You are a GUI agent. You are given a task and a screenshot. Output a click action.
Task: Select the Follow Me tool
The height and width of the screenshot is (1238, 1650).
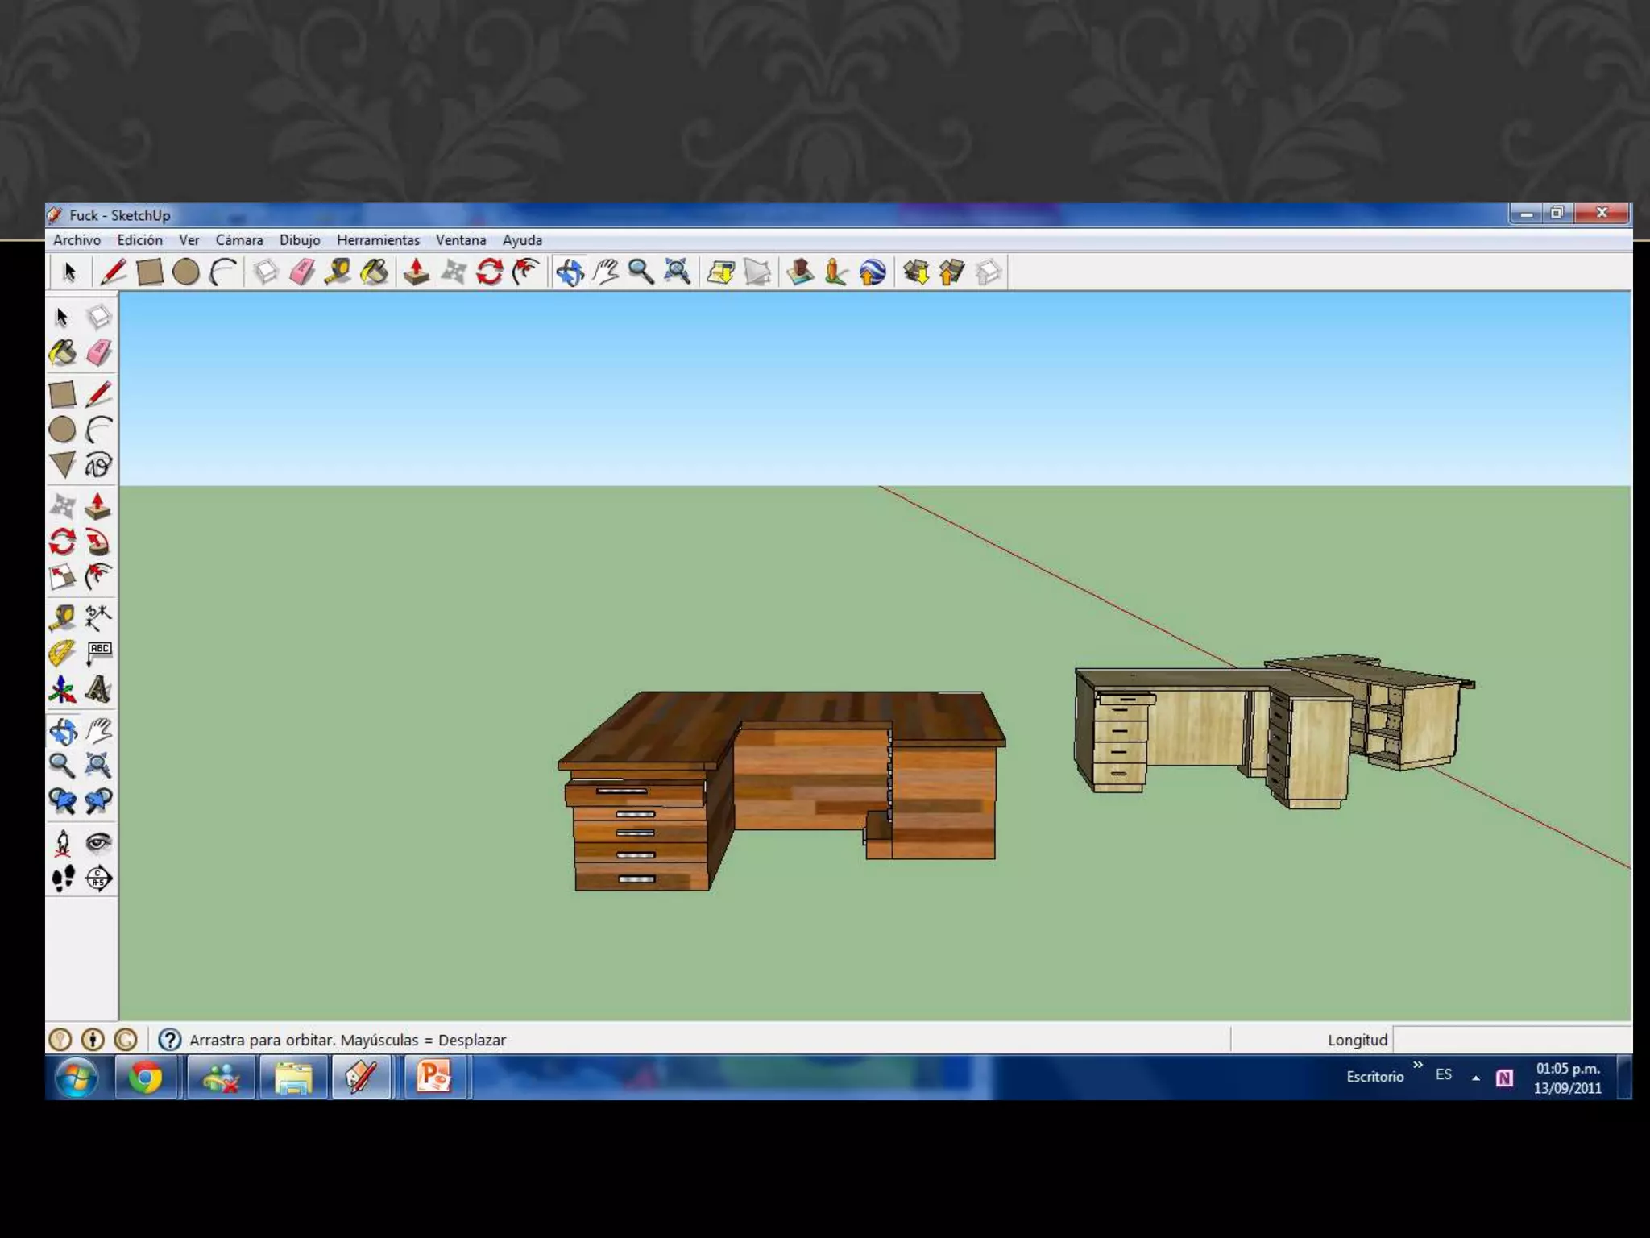[x=98, y=542]
